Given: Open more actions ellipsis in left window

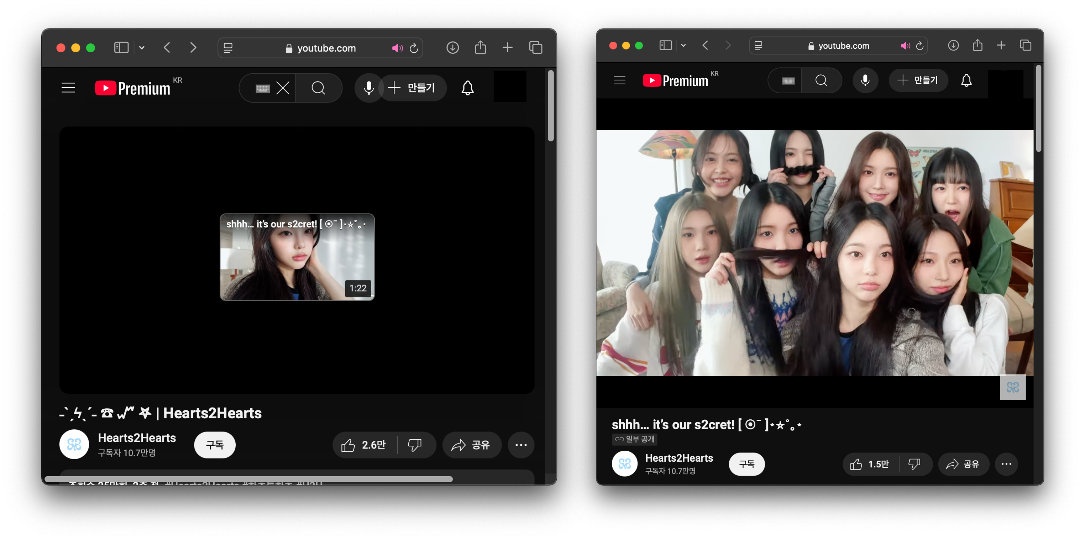Looking at the screenshot, I should click(521, 445).
